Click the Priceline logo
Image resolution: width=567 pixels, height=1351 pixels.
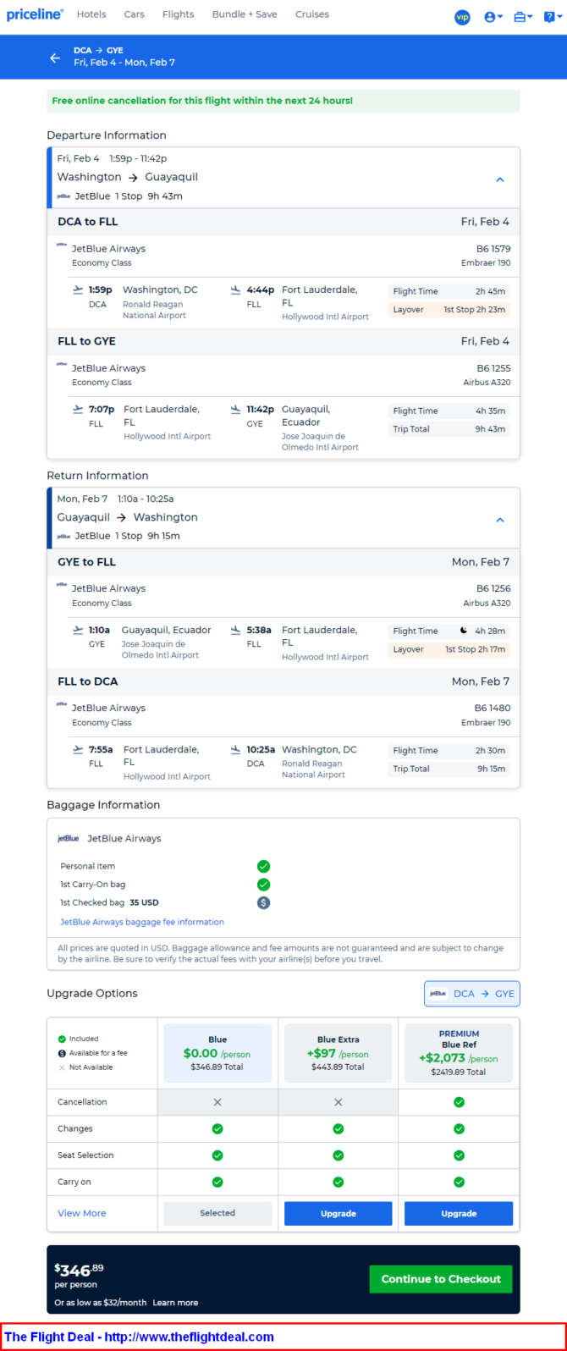pos(35,14)
